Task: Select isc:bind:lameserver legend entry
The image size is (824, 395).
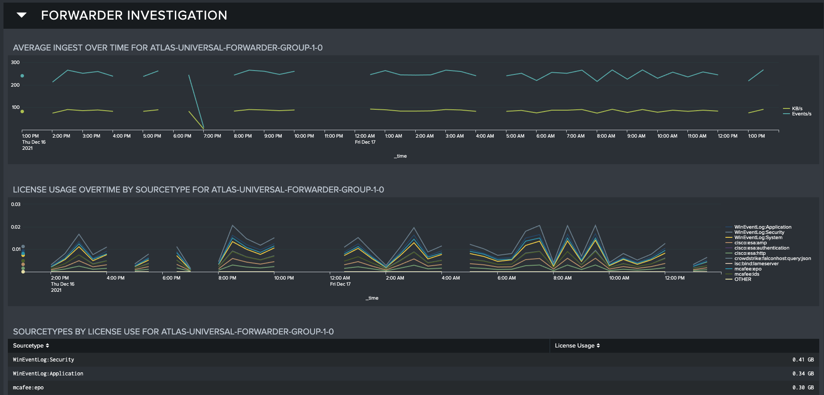Action: (756, 263)
